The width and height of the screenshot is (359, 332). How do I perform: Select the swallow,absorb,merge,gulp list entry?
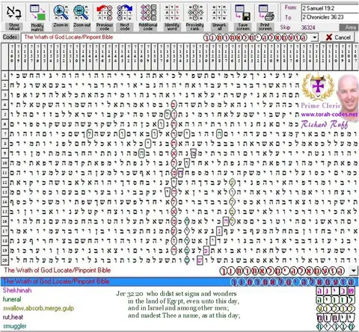click(38, 308)
